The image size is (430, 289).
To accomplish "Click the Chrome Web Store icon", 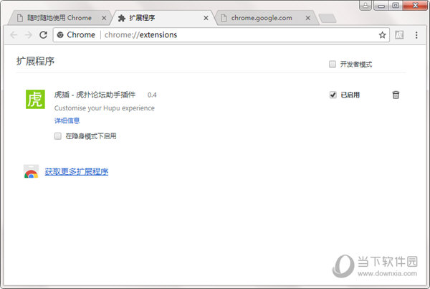I will (31, 171).
